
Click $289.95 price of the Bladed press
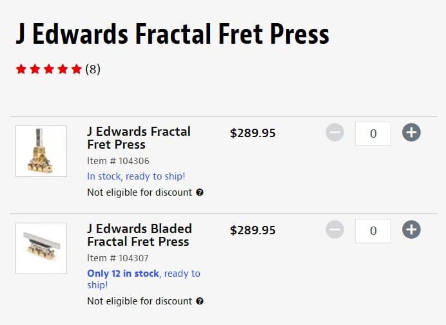click(253, 230)
